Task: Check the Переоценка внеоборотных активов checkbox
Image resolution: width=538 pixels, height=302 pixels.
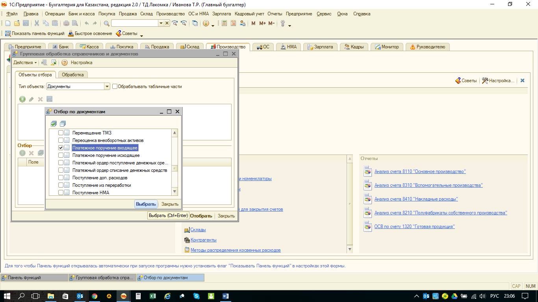Action: (x=61, y=140)
